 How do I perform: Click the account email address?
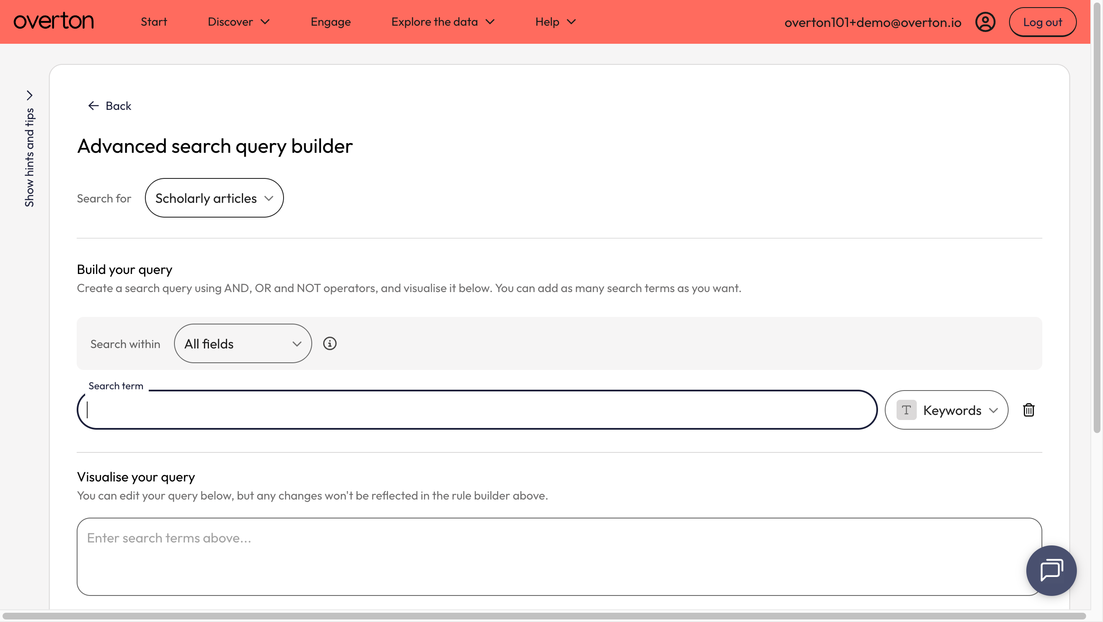click(x=873, y=22)
